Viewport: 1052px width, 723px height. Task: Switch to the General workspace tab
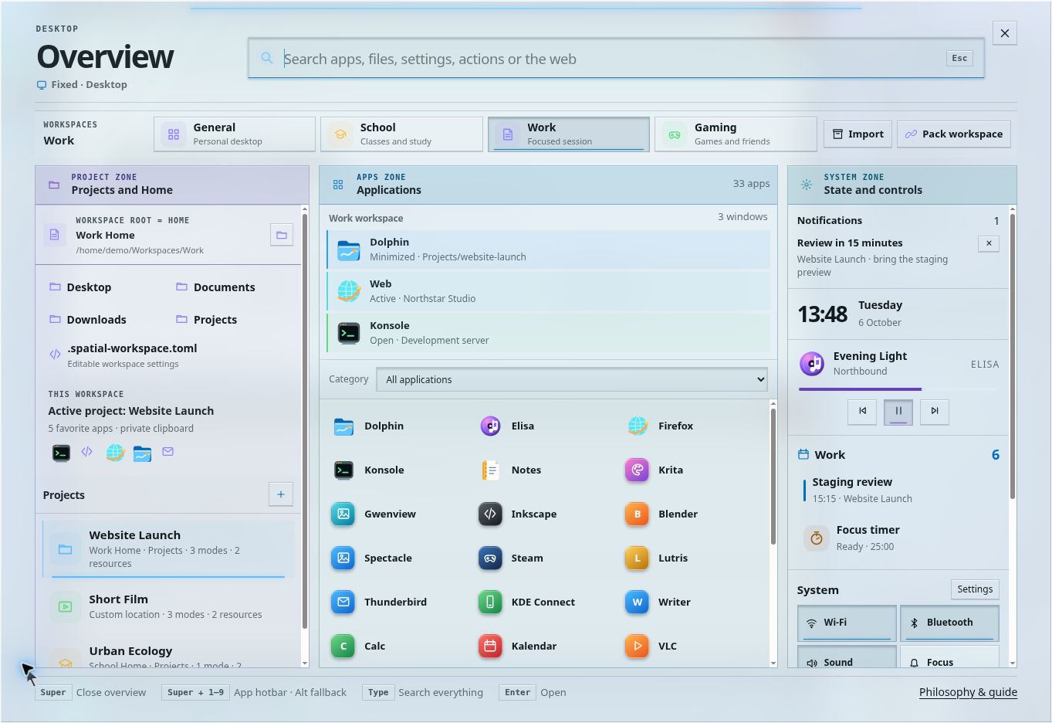[x=235, y=134]
